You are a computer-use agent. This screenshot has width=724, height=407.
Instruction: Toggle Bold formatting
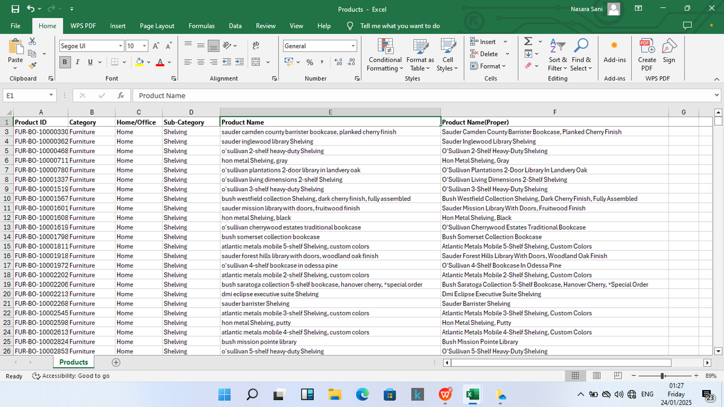tap(65, 62)
